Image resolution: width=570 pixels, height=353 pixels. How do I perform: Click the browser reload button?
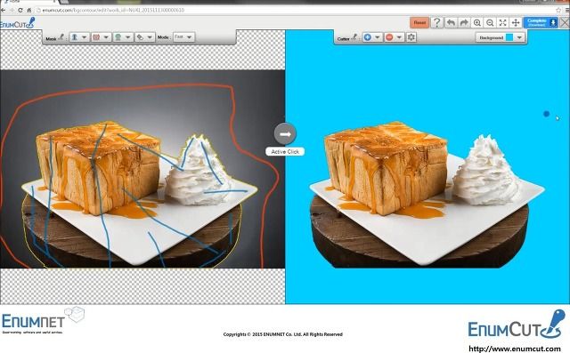click(x=20, y=10)
